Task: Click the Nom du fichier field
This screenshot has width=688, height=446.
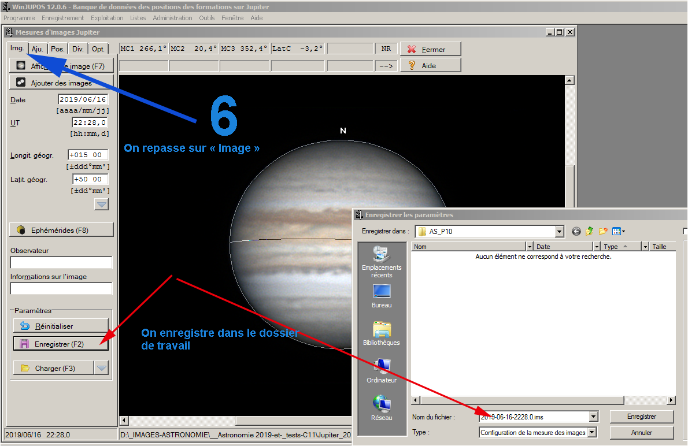Action: [x=534, y=417]
